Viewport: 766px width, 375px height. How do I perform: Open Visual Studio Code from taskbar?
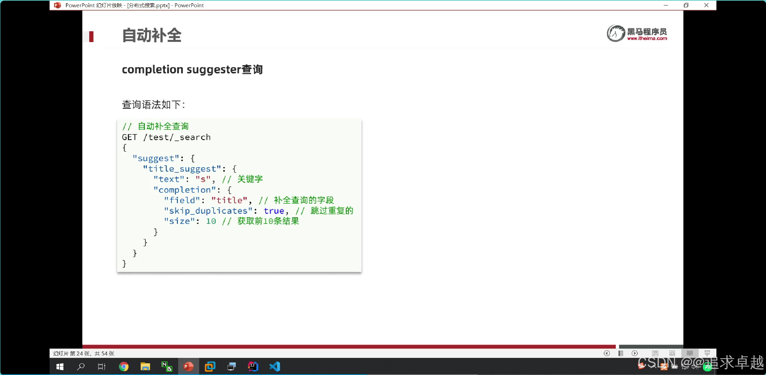[275, 367]
